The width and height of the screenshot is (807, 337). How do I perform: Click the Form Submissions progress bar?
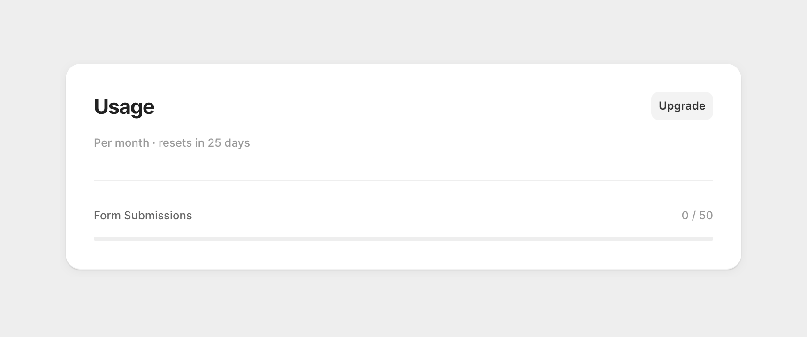[x=403, y=239]
